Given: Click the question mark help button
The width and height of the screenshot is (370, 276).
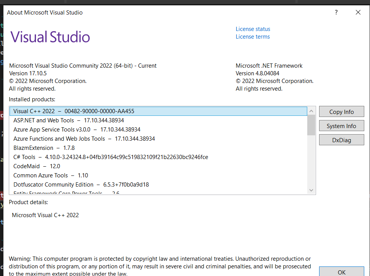Looking at the screenshot, I should 336,12.
